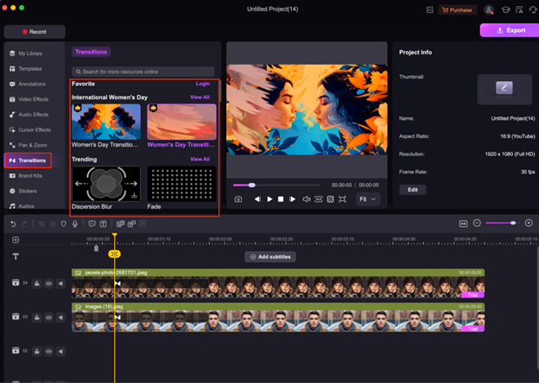Step to the previous frame
The image size is (539, 383).
257,199
